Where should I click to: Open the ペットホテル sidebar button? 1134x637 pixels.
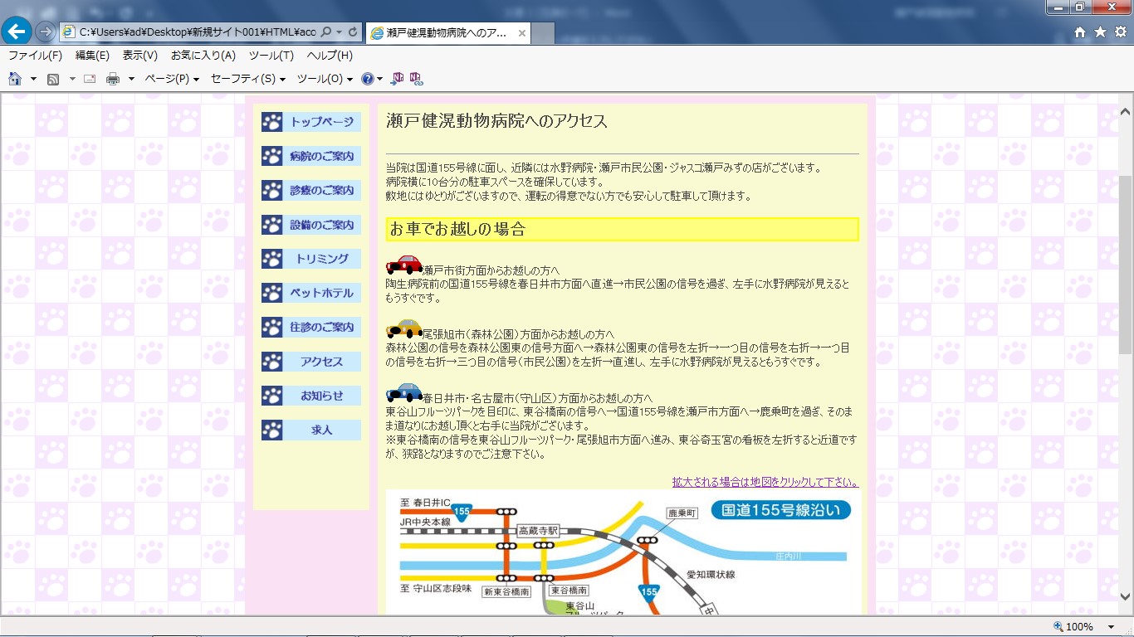[x=311, y=294]
